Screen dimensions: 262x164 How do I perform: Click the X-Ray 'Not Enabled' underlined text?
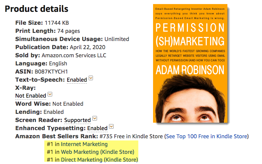[31, 96]
